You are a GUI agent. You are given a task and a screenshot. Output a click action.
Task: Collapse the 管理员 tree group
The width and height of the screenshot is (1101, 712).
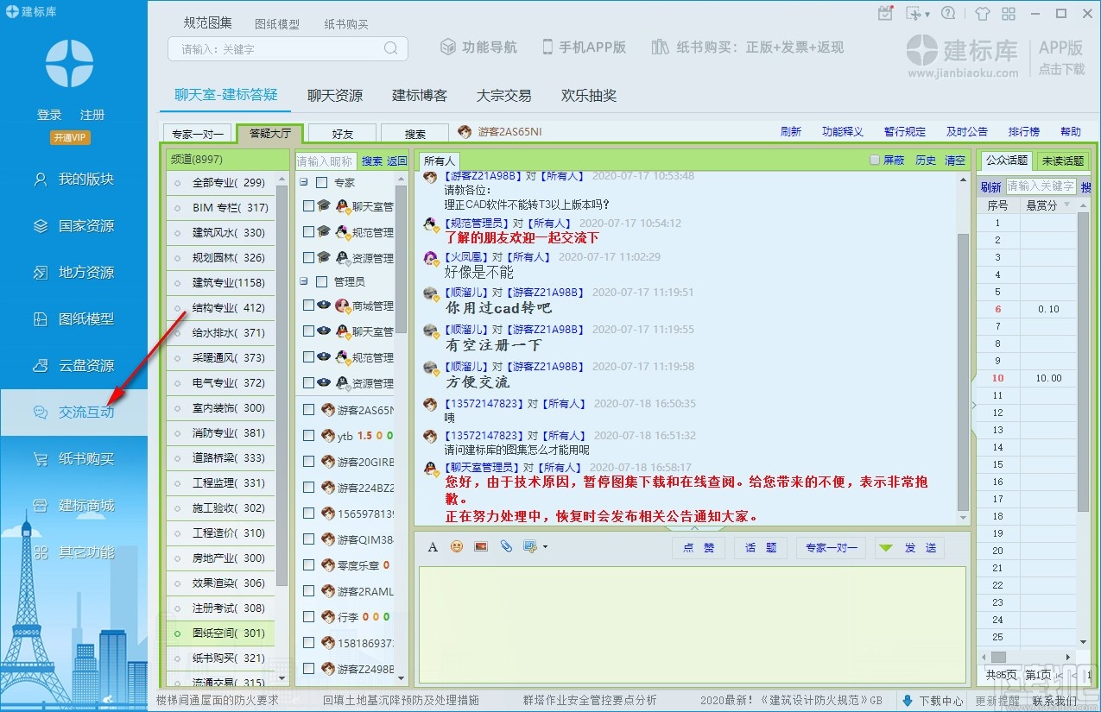303,281
